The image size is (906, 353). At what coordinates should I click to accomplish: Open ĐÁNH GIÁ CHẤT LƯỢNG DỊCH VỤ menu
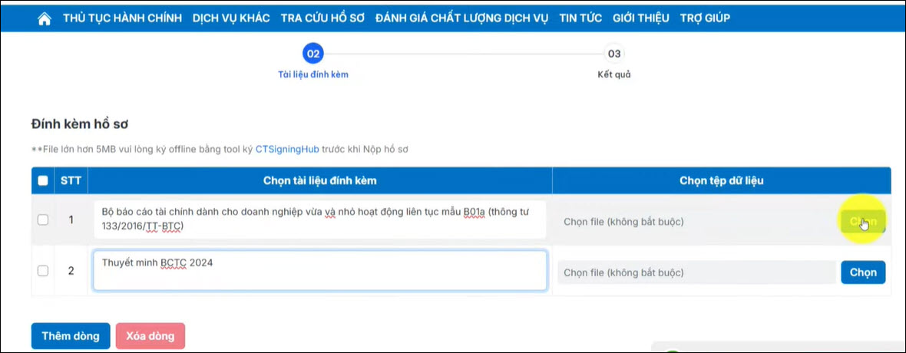(x=461, y=18)
